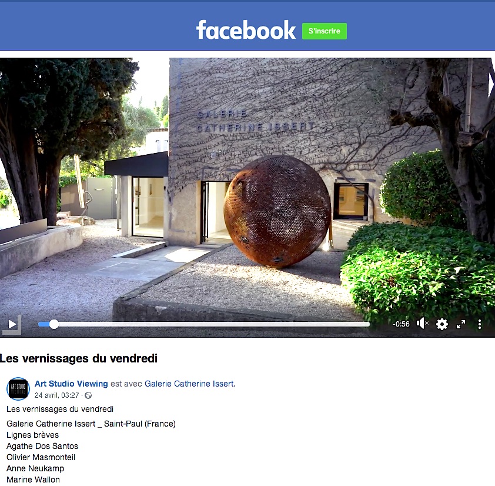Click the video title Les vernissages du vendredi
Screen dimensions: 495x486
[78, 358]
